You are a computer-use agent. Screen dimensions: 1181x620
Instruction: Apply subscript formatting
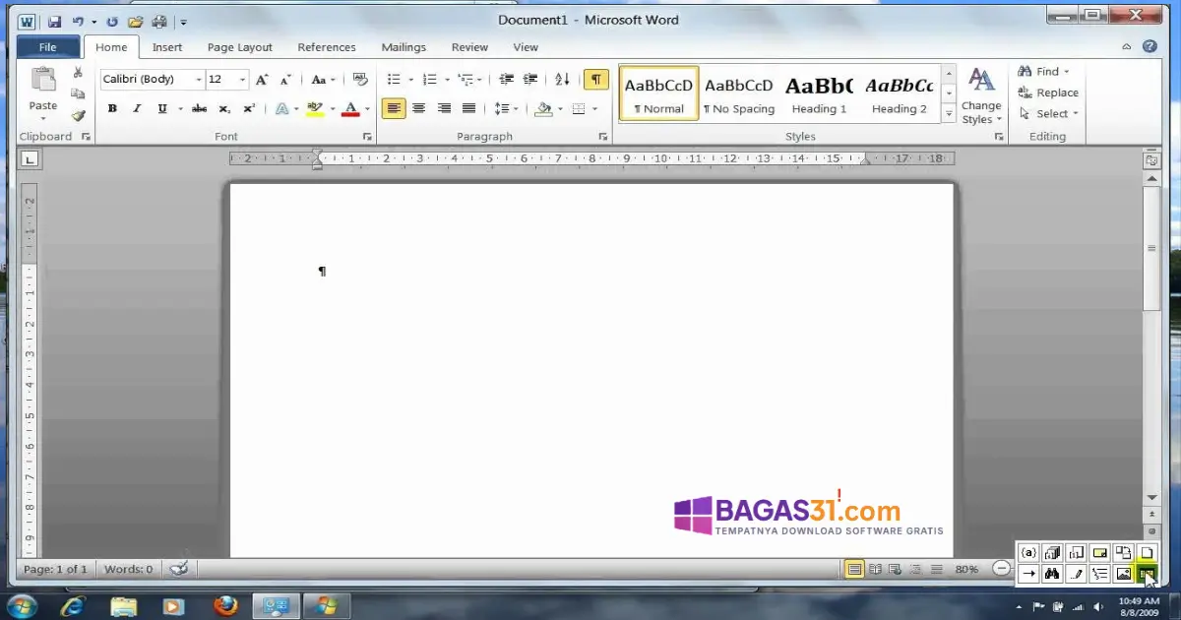click(x=224, y=109)
